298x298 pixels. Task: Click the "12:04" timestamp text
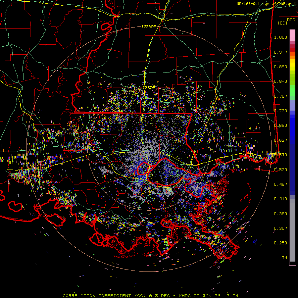(231, 296)
